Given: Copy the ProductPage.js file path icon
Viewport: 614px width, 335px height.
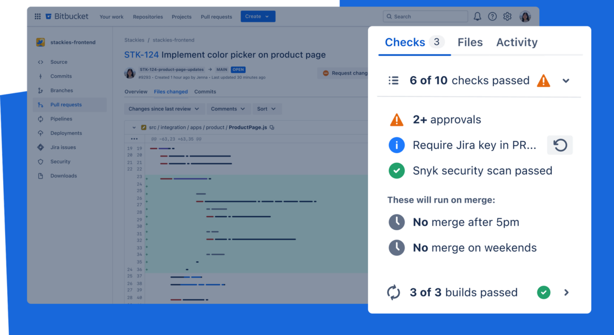Looking at the screenshot, I should point(272,128).
